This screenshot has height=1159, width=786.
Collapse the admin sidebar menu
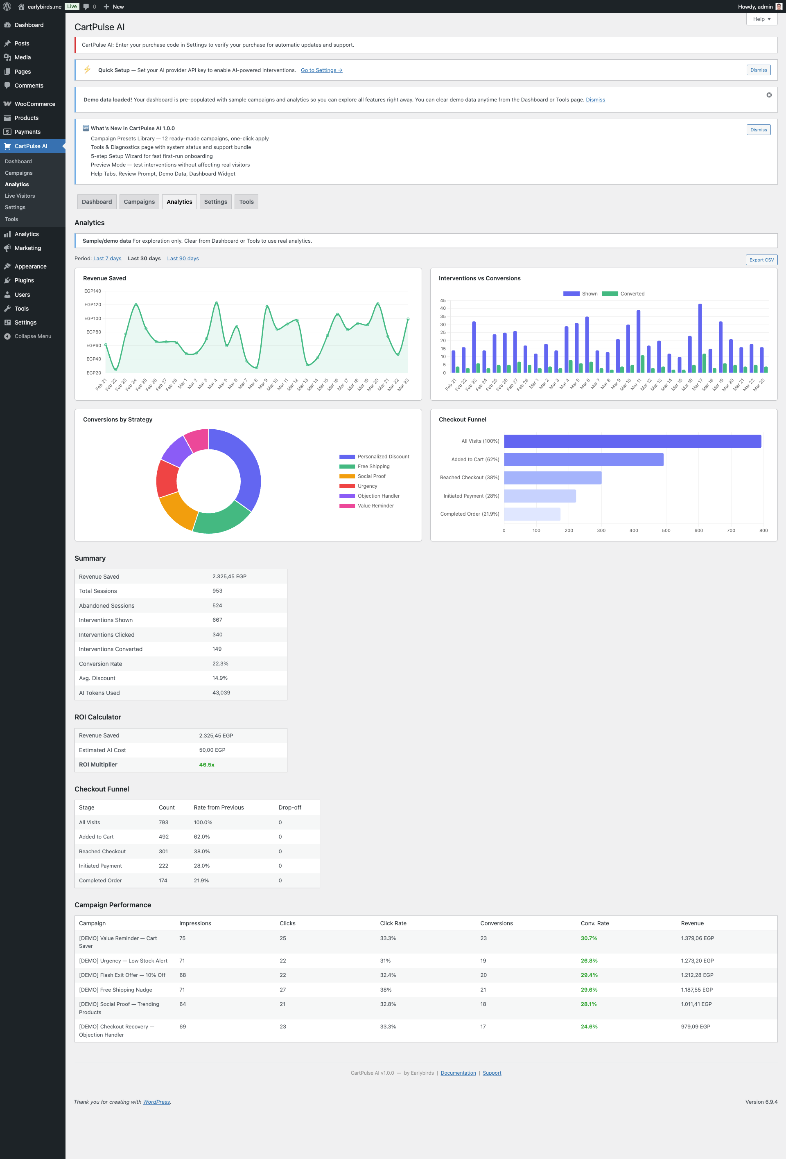pyautogui.click(x=8, y=336)
